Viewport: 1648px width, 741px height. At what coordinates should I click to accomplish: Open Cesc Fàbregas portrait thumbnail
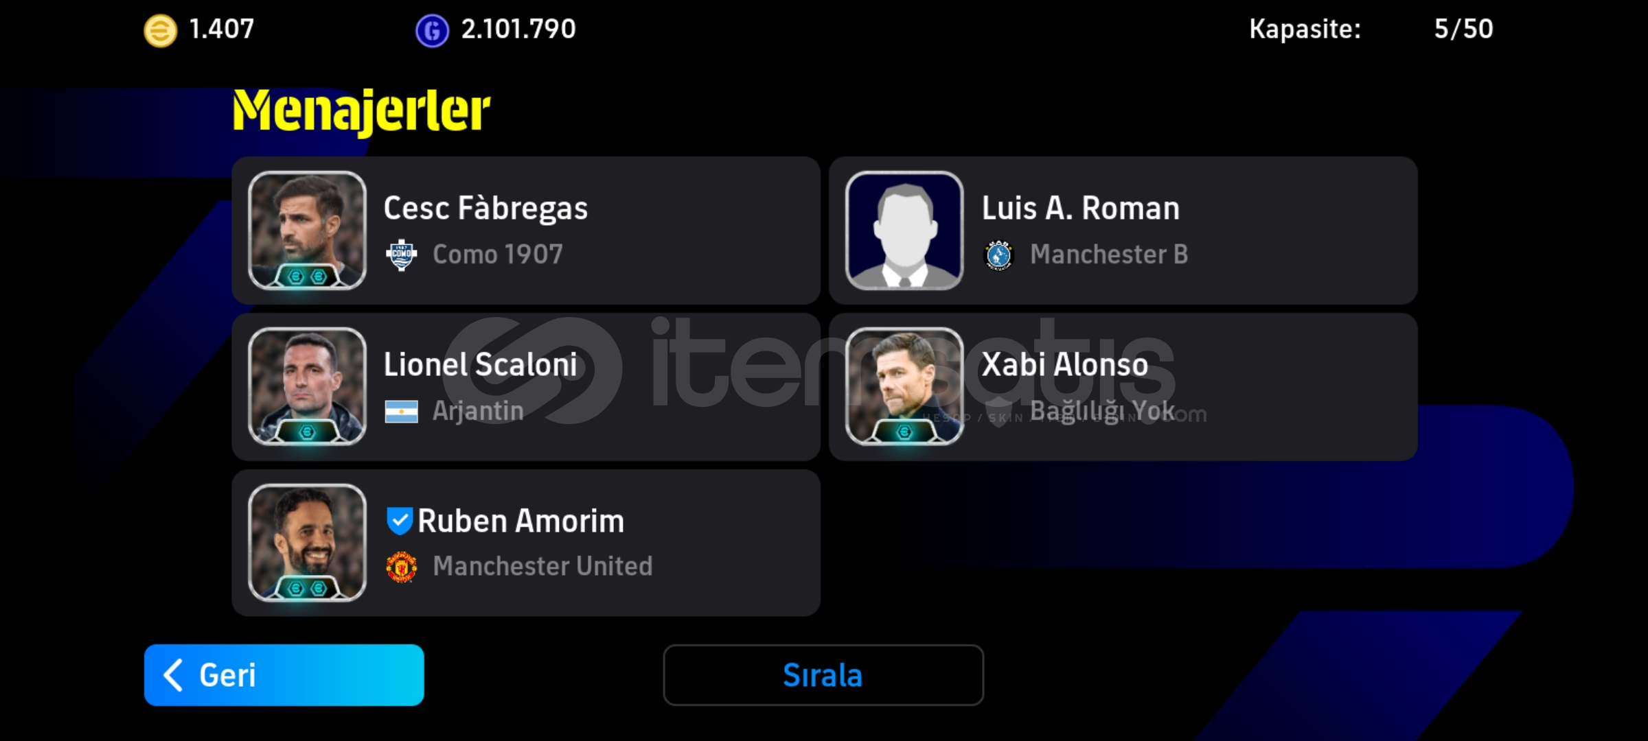tap(307, 231)
